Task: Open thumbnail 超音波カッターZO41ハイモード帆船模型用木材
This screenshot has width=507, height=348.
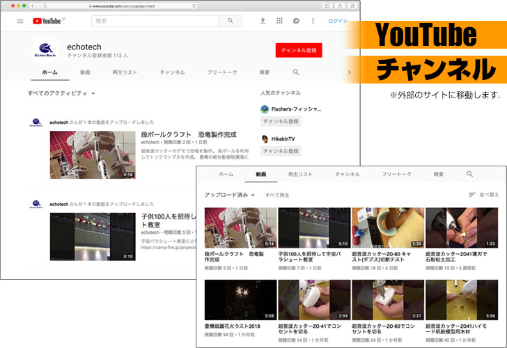Action: pos(462,300)
